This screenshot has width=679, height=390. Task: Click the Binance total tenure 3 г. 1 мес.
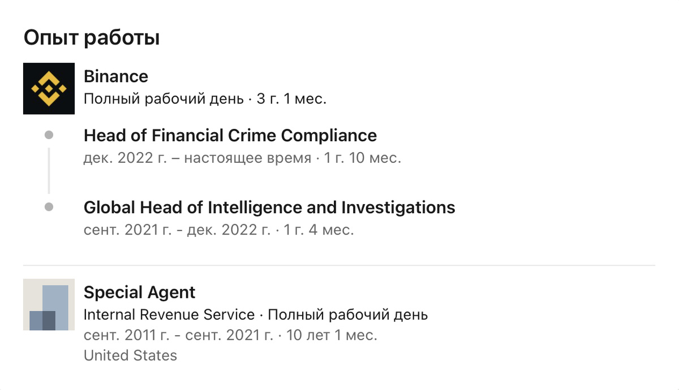(291, 99)
